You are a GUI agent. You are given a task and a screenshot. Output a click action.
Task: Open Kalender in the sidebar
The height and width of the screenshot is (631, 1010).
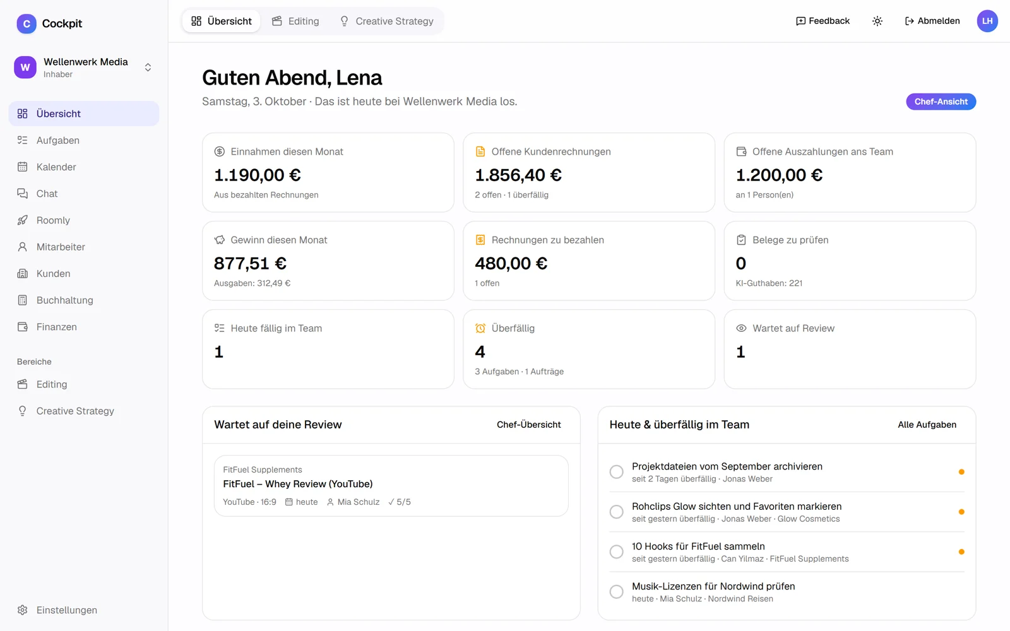[84, 167]
